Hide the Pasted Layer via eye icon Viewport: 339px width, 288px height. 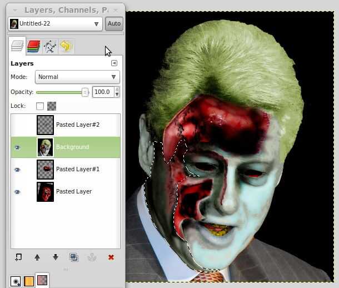[x=17, y=192]
